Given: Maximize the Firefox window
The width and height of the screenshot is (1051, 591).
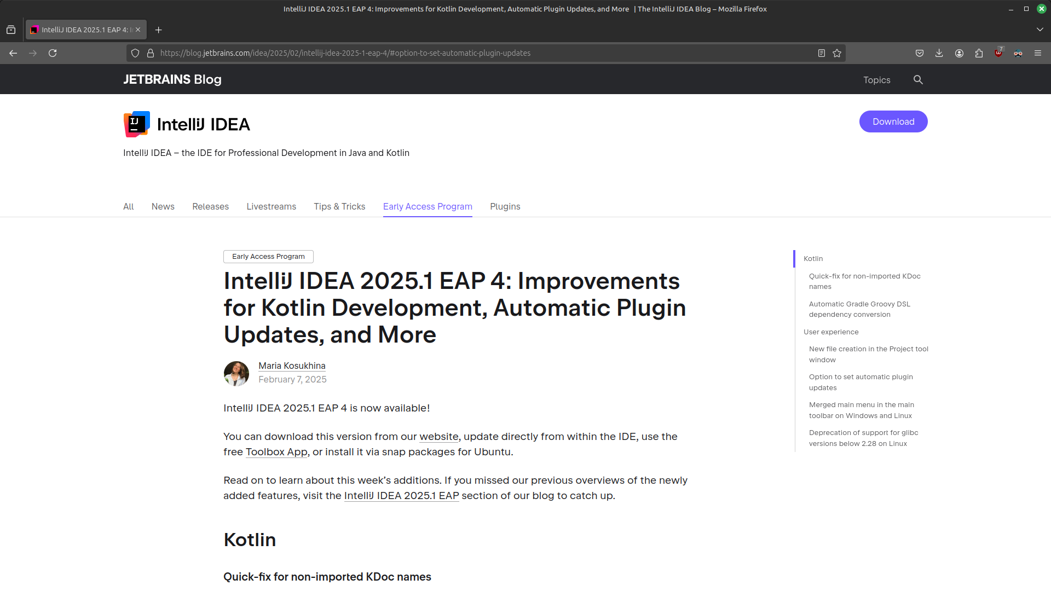Looking at the screenshot, I should 1026,9.
